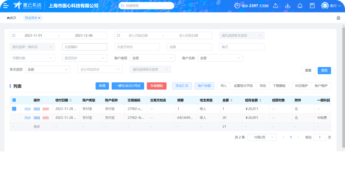Click the notification bell icon
345x194 pixels.
(x=300, y=6)
